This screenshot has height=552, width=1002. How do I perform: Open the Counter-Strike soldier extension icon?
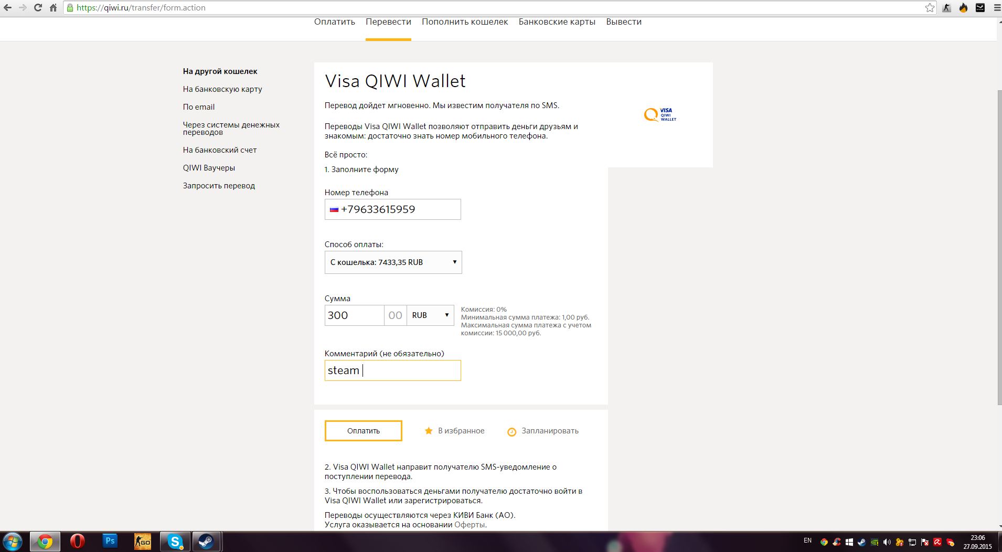coord(947,7)
